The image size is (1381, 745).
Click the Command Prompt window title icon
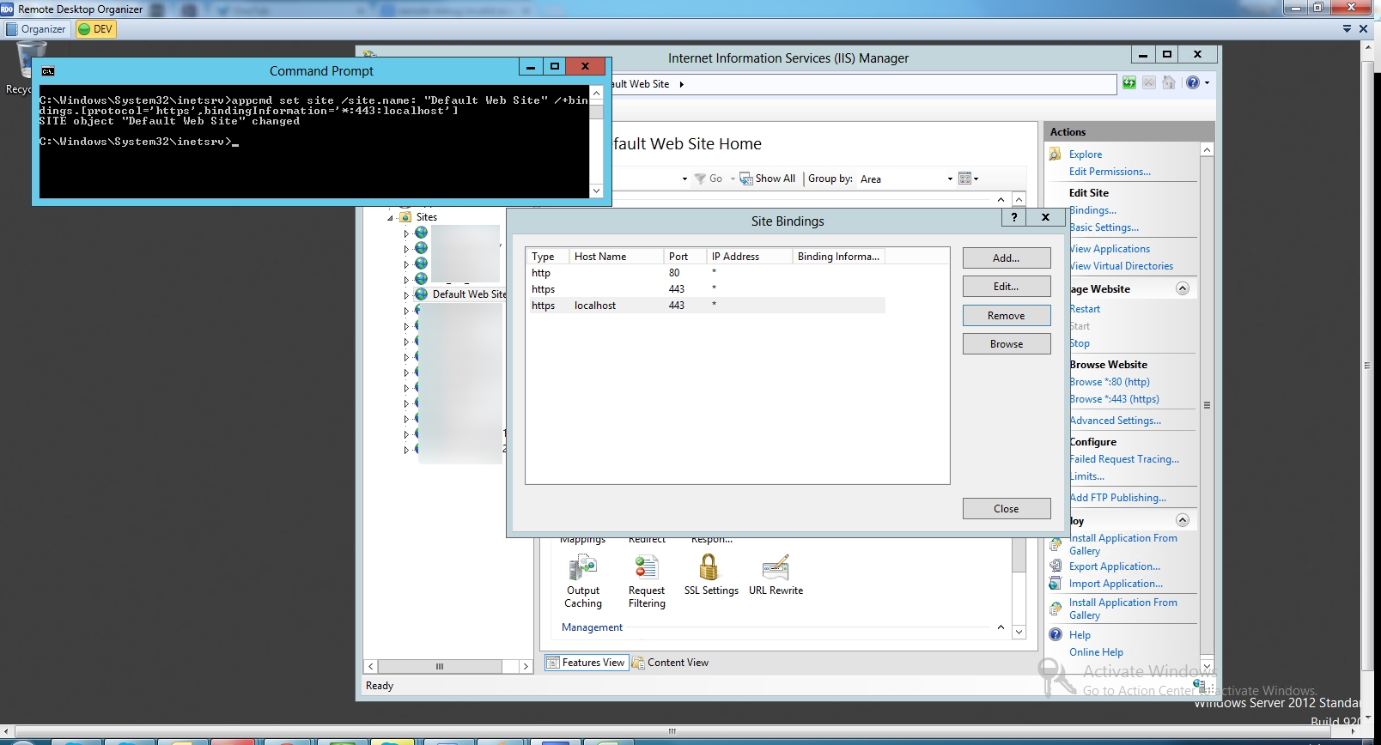[48, 71]
